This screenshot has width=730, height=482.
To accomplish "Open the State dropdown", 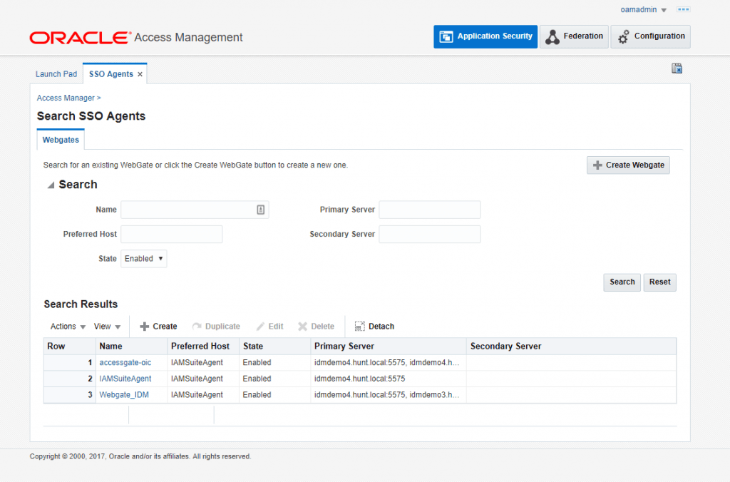I will [x=144, y=259].
